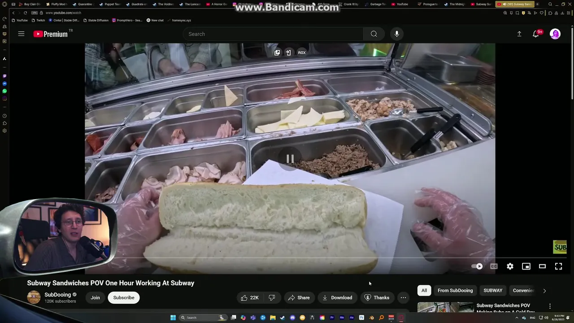Click the www.youtube.com/watch address bar
This screenshot has width=574, height=323.
click(x=63, y=13)
